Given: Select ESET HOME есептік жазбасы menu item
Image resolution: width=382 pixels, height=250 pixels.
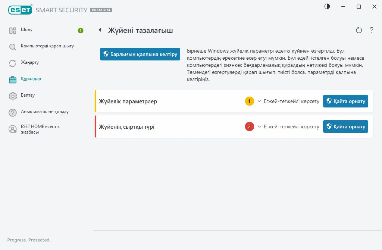Looking at the screenshot, I should coord(40,129).
